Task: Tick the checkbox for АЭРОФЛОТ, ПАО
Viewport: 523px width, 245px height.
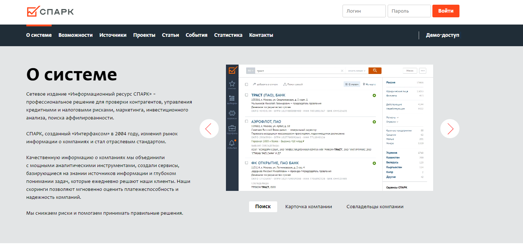Action: 247,121
